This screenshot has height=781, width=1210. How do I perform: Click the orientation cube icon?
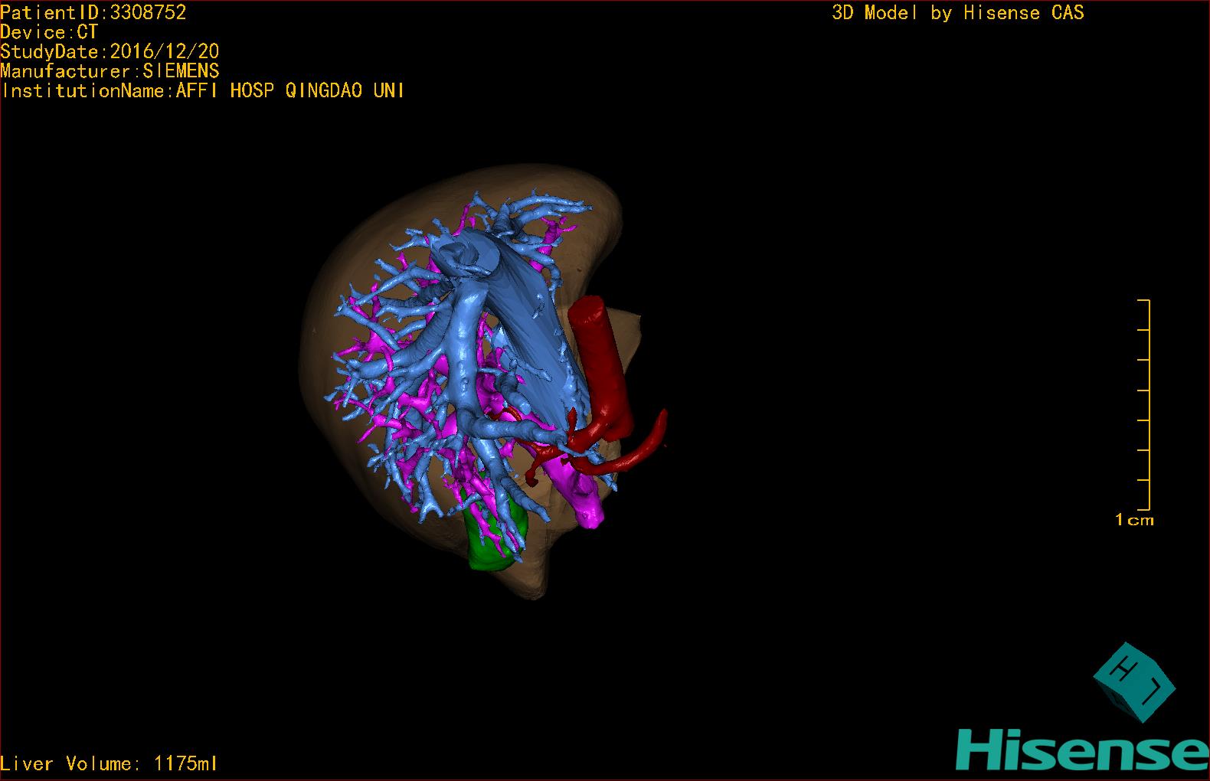pos(1134,682)
